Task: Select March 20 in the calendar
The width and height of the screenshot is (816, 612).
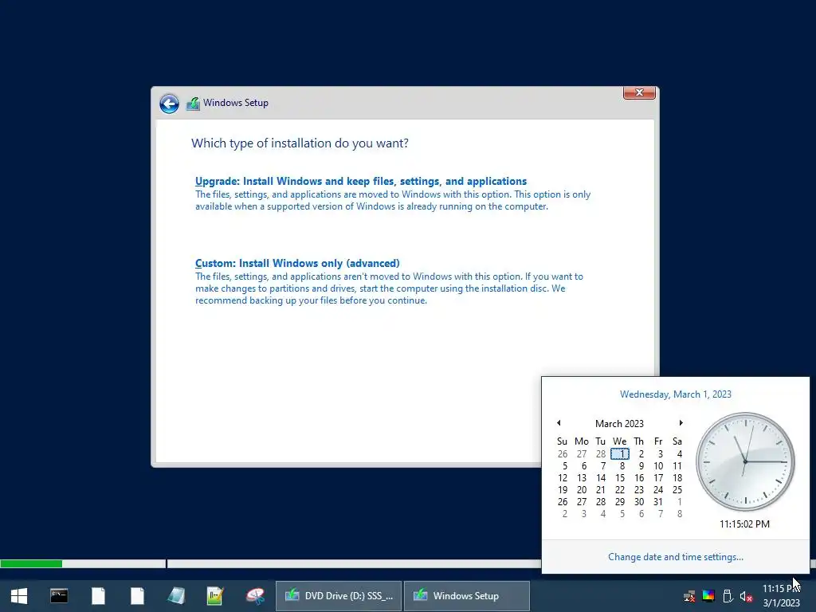Action: (582, 490)
